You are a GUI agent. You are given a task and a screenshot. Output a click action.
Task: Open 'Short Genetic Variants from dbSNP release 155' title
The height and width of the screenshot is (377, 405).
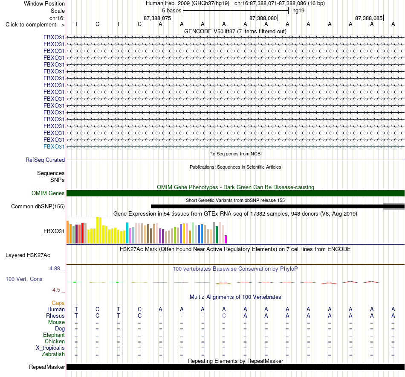[235, 200]
